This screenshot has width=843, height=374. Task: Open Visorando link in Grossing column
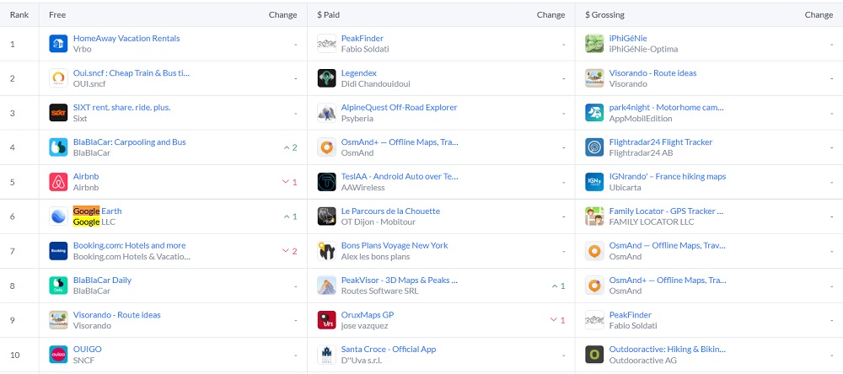(652, 72)
